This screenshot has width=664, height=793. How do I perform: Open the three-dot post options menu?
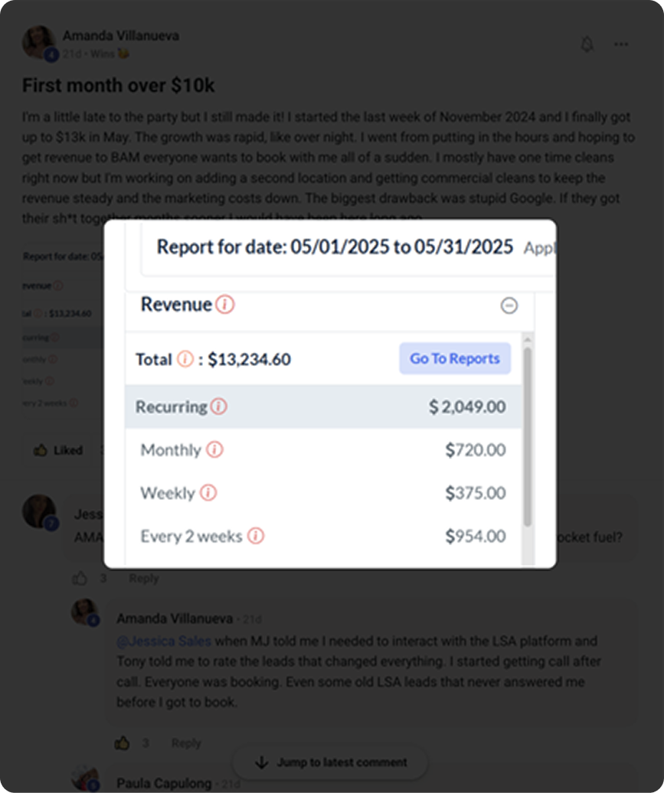pos(621,44)
